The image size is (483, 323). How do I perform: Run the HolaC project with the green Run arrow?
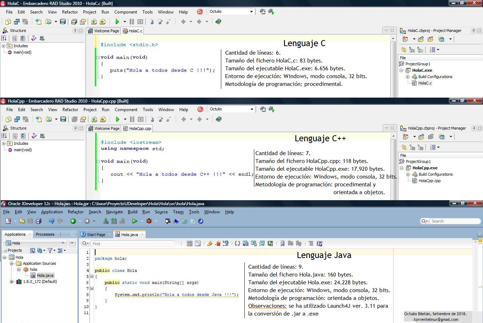pyautogui.click(x=118, y=21)
